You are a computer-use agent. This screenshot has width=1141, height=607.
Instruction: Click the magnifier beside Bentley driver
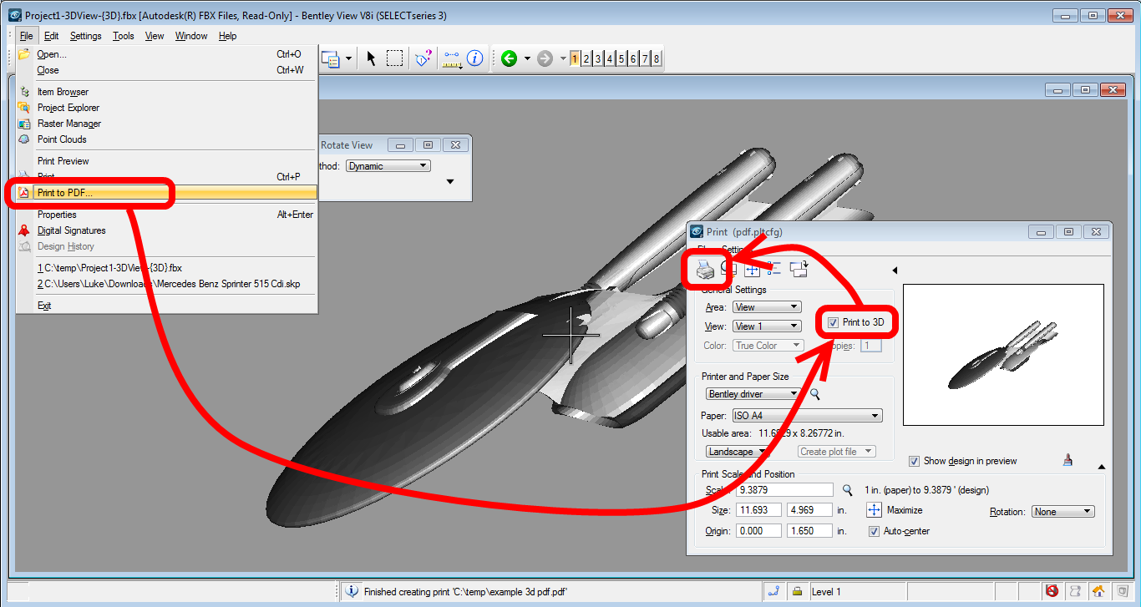click(x=815, y=394)
